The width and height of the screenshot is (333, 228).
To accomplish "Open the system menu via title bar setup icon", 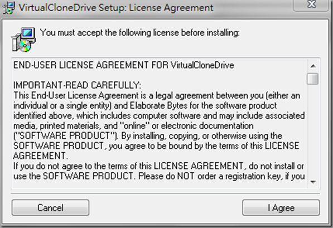I will [8, 8].
